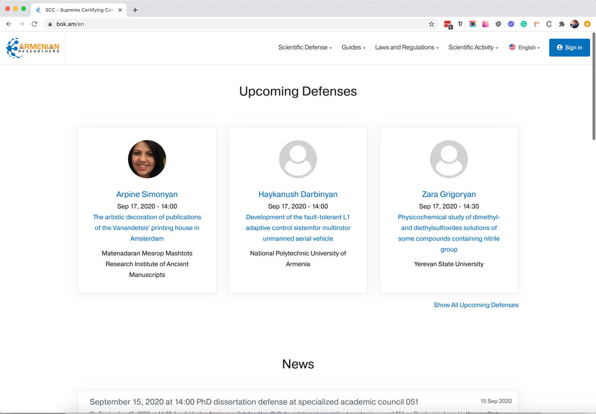Image resolution: width=596 pixels, height=414 pixels.
Task: Click the Matenadaran Mesrop Mashtots institute text
Action: 147,264
